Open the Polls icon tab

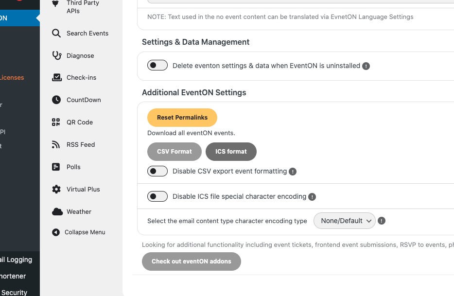tap(56, 167)
